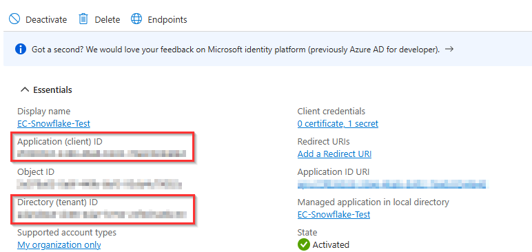
Task: Select the blurred Object ID value
Action: pos(99,185)
